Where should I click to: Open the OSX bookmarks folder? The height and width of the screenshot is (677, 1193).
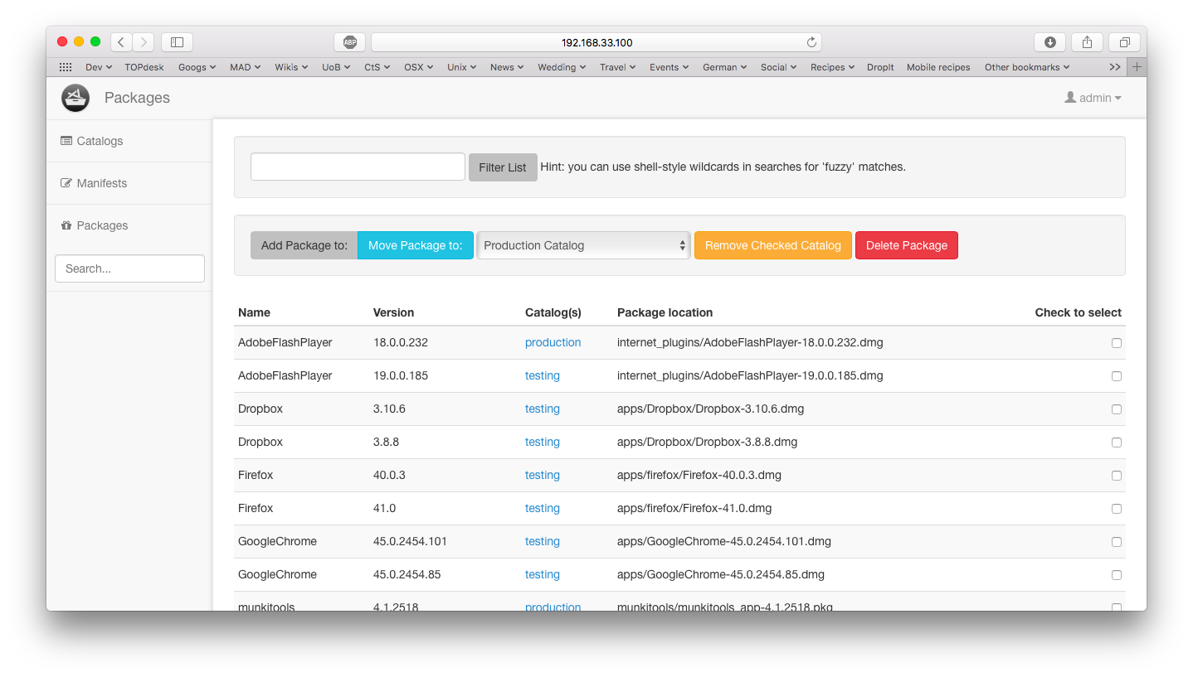(419, 67)
